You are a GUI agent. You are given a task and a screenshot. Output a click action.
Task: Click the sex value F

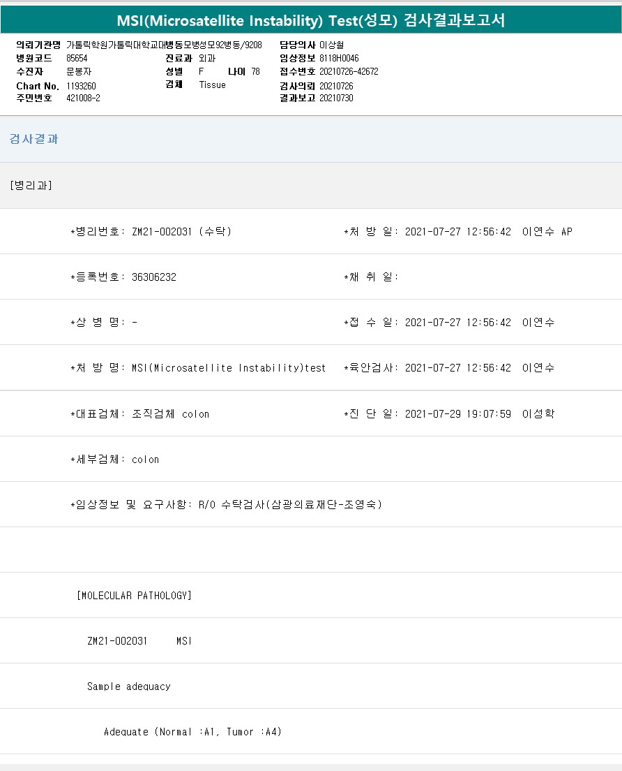[202, 71]
